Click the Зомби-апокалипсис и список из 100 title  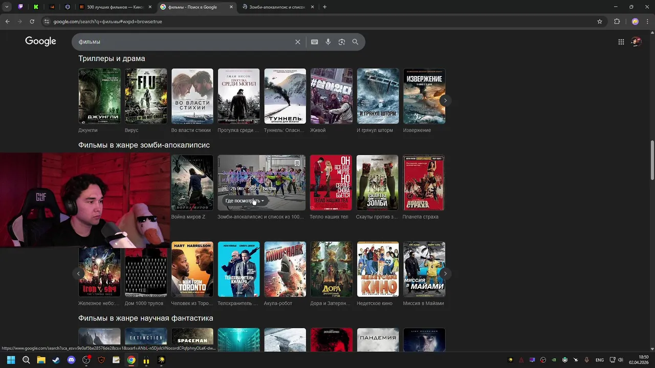[260, 217]
